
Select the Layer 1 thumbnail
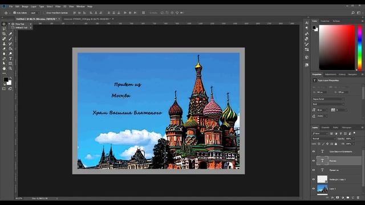coord(322,188)
